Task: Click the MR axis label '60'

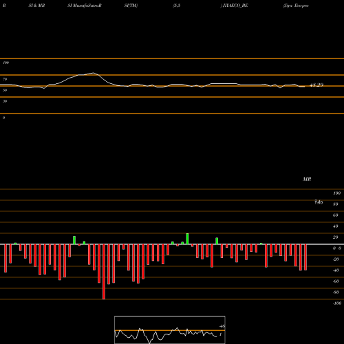Action: 336,215
